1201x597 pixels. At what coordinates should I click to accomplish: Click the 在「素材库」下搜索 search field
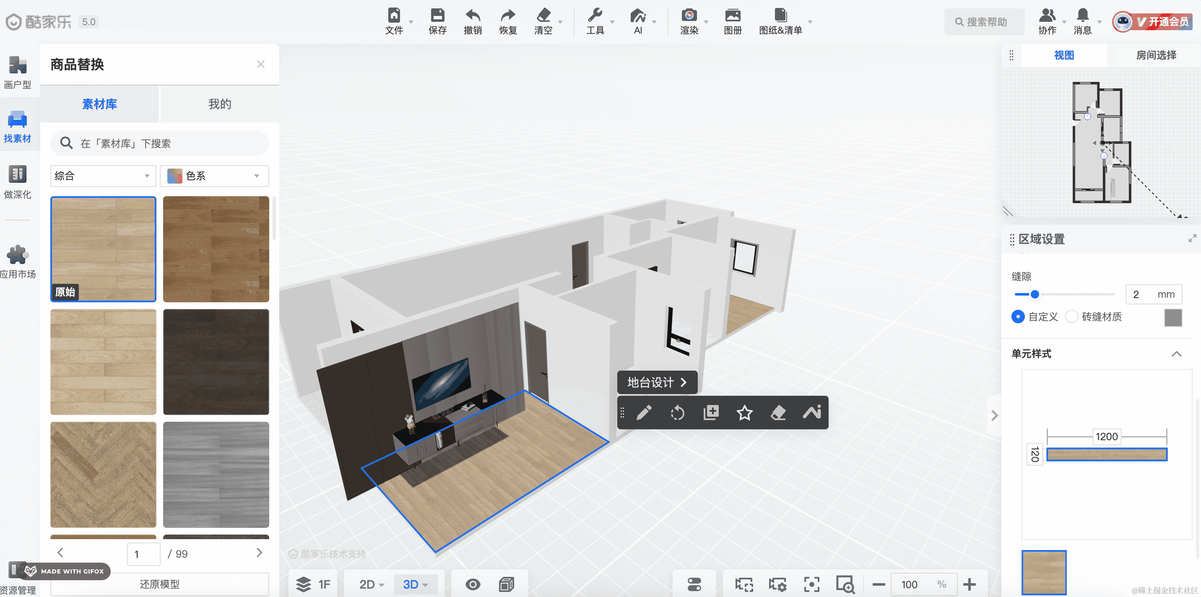159,143
